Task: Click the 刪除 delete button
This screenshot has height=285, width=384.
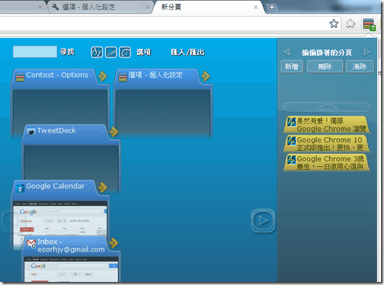Action: click(325, 66)
